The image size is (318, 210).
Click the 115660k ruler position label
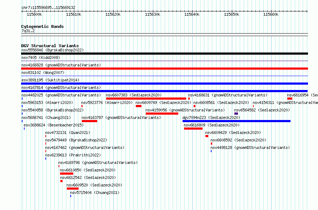click(271, 14)
